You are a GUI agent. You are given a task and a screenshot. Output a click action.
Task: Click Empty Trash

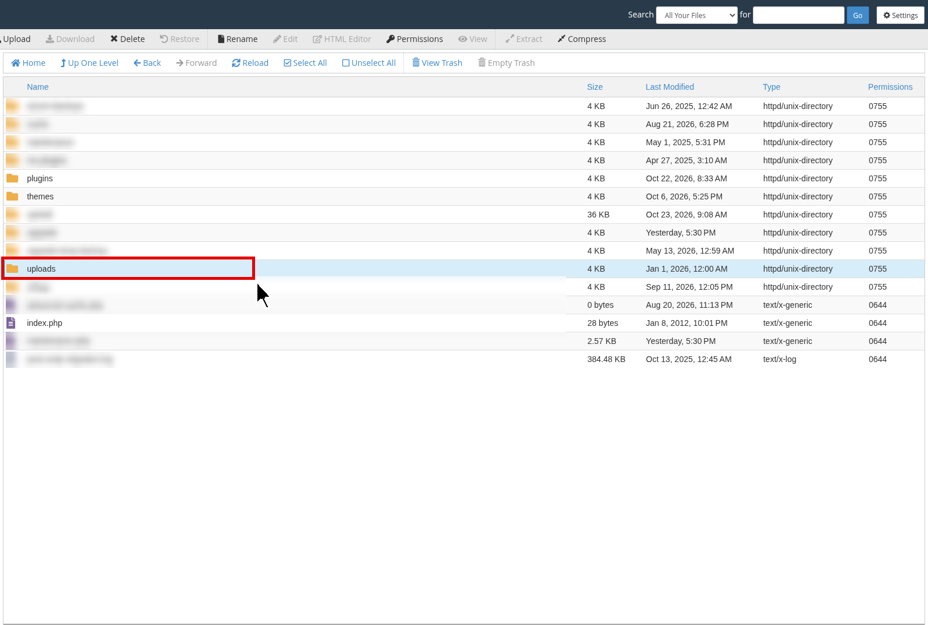507,63
